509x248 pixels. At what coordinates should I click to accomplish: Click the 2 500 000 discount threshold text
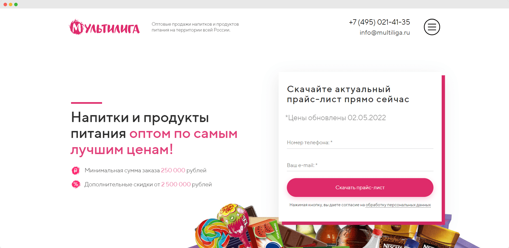176,184
